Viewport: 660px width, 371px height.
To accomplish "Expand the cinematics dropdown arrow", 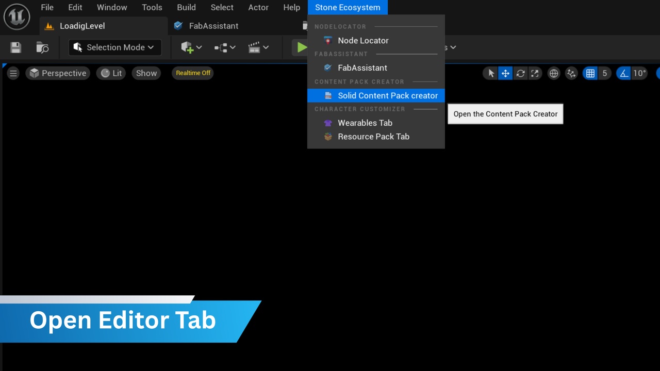I will (x=266, y=47).
